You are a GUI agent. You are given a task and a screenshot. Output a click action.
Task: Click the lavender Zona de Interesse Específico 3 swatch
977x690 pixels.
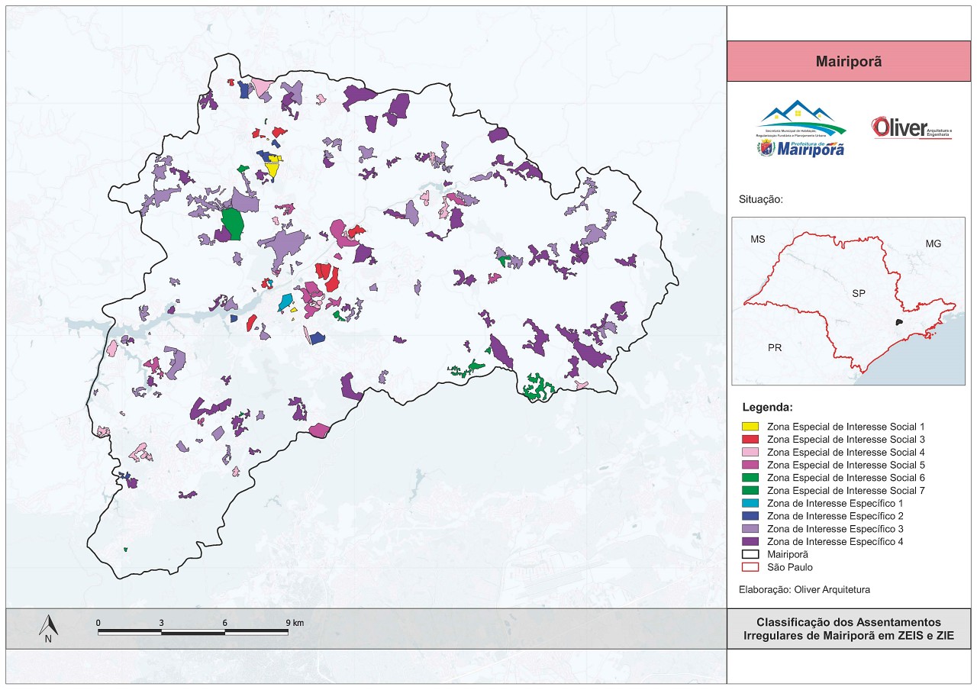[750, 529]
